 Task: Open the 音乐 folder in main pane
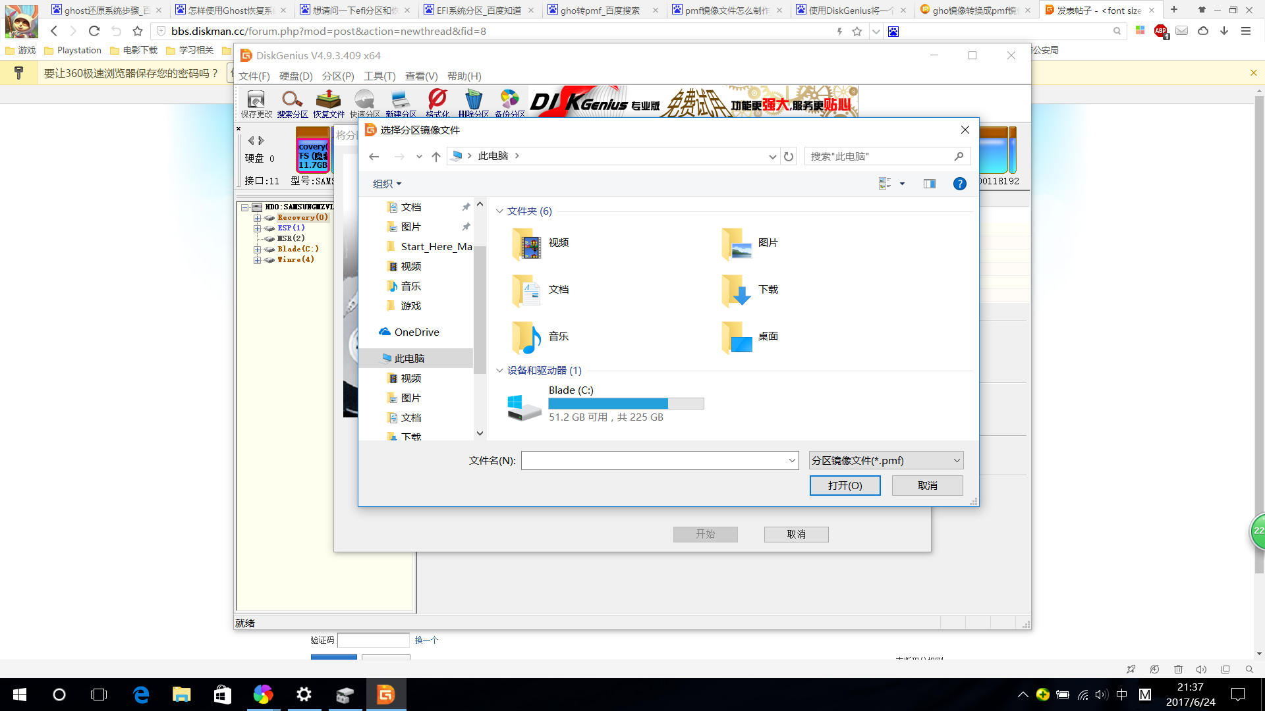click(x=542, y=336)
